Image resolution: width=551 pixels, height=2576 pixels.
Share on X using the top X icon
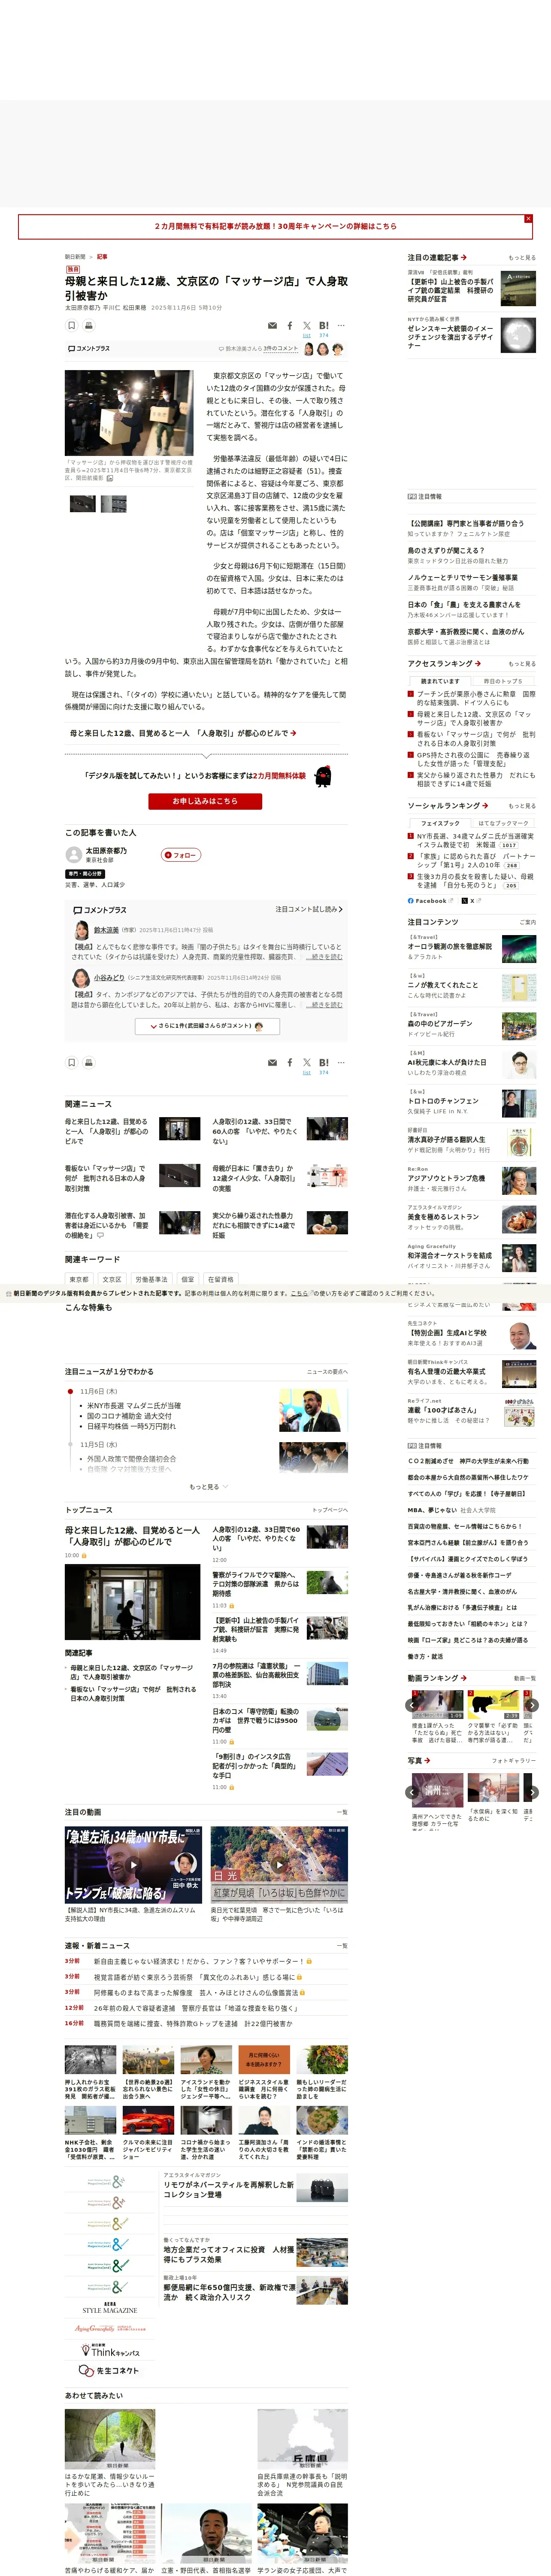click(x=307, y=325)
